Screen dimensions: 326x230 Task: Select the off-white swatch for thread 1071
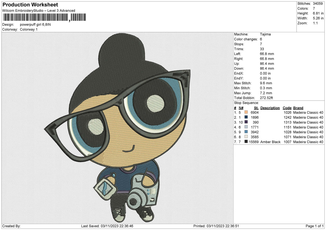point(246,137)
